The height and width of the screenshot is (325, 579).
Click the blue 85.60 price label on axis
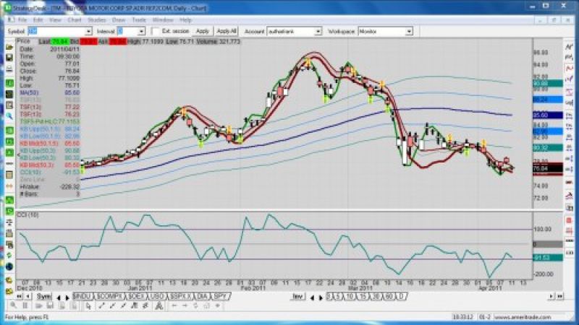[x=541, y=115]
